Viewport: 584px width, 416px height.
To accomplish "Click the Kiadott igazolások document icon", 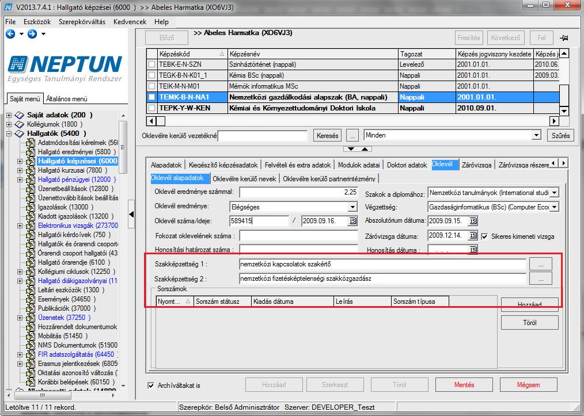I will pyautogui.click(x=31, y=216).
